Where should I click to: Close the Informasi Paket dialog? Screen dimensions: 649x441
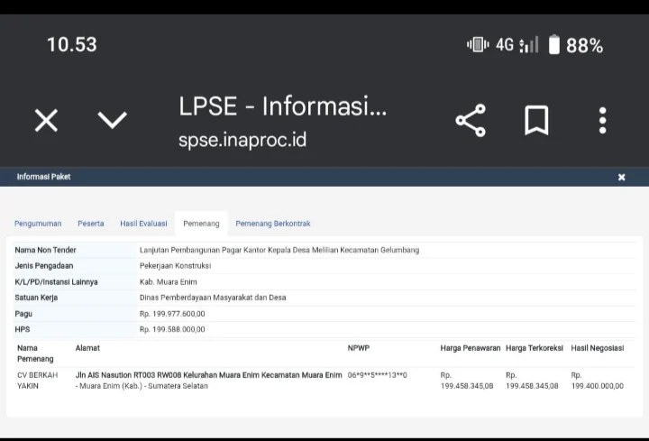[621, 177]
